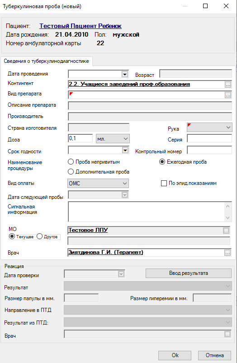Maximize the Туберкулиновая проба window

205,6
